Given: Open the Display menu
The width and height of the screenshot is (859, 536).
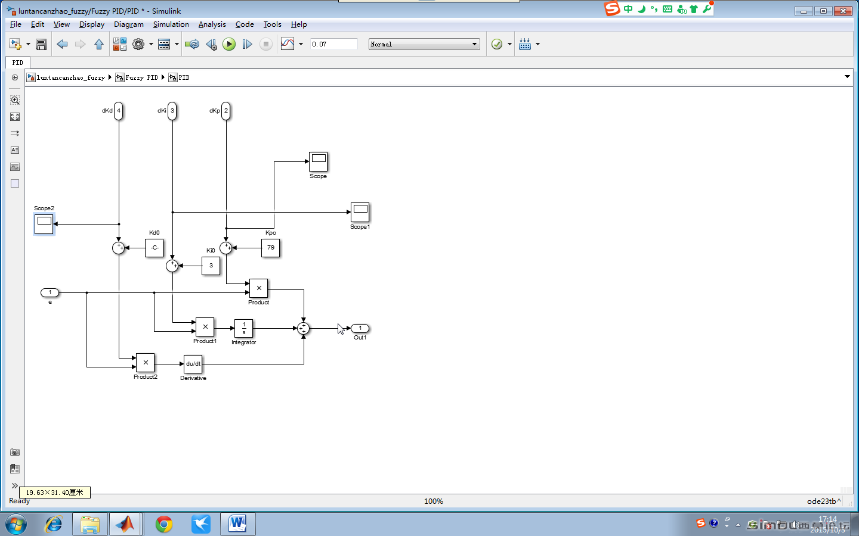Looking at the screenshot, I should [x=92, y=24].
